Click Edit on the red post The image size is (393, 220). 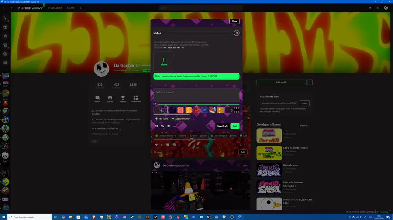point(243,152)
